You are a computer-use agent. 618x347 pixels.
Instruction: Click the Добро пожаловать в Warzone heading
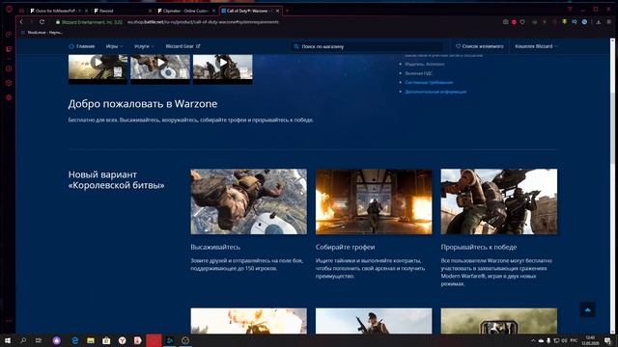tap(143, 104)
